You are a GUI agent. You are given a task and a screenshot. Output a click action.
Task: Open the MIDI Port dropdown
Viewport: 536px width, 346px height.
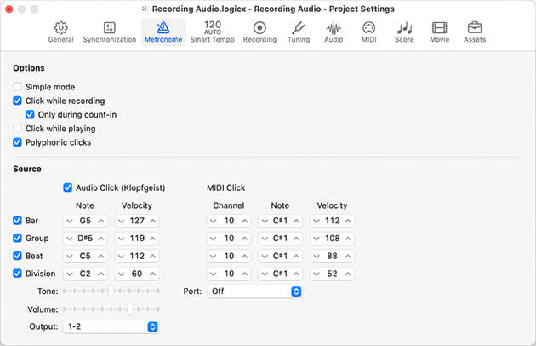pyautogui.click(x=255, y=291)
